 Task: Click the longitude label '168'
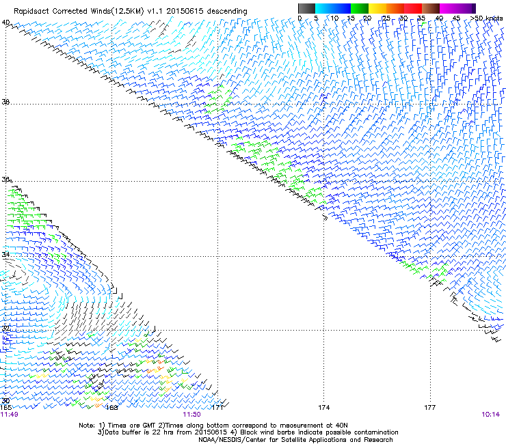(x=111, y=408)
